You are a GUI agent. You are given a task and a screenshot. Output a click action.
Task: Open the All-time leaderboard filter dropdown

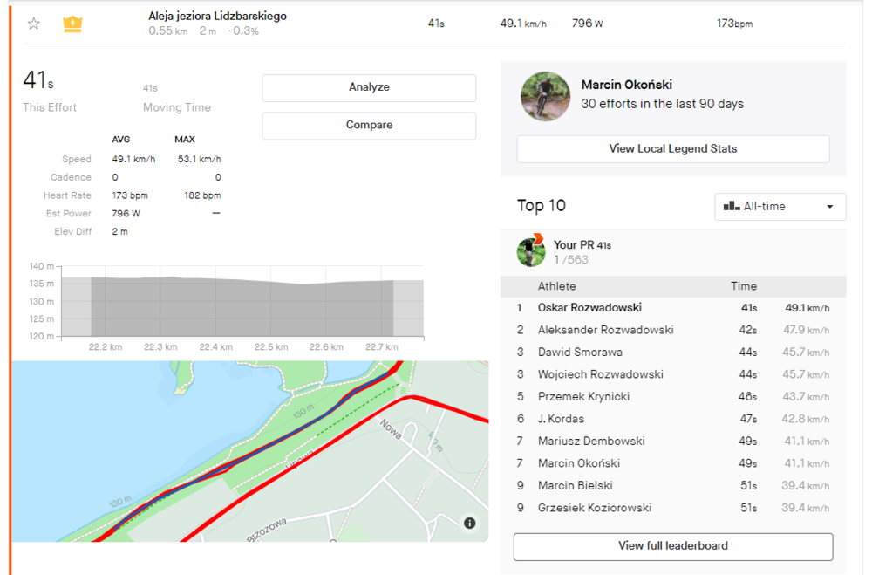click(x=780, y=207)
